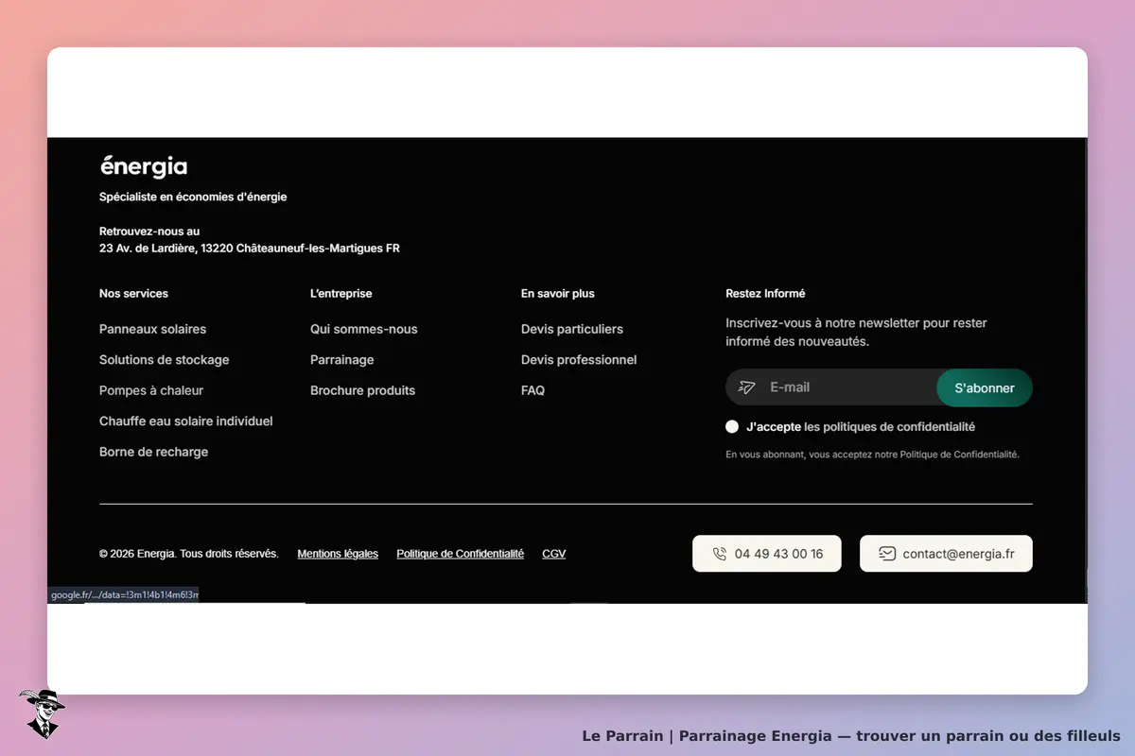Click the phone icon beside 04 49 43 00 16
The height and width of the screenshot is (756, 1135).
point(720,554)
